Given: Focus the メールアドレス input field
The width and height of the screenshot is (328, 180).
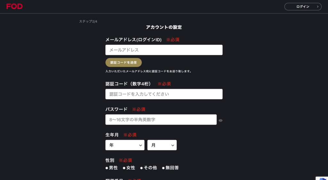Looking at the screenshot, I should [x=164, y=50].
